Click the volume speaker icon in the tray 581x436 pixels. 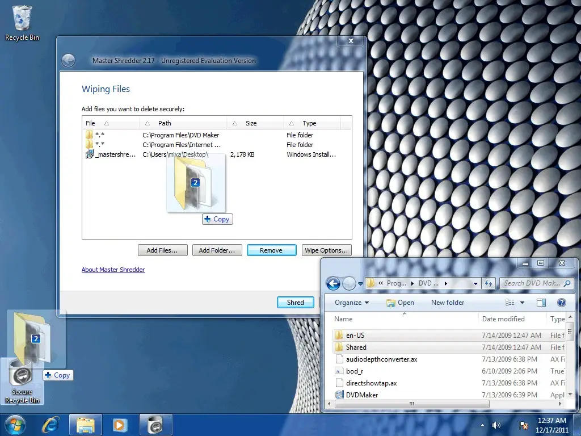pos(496,425)
